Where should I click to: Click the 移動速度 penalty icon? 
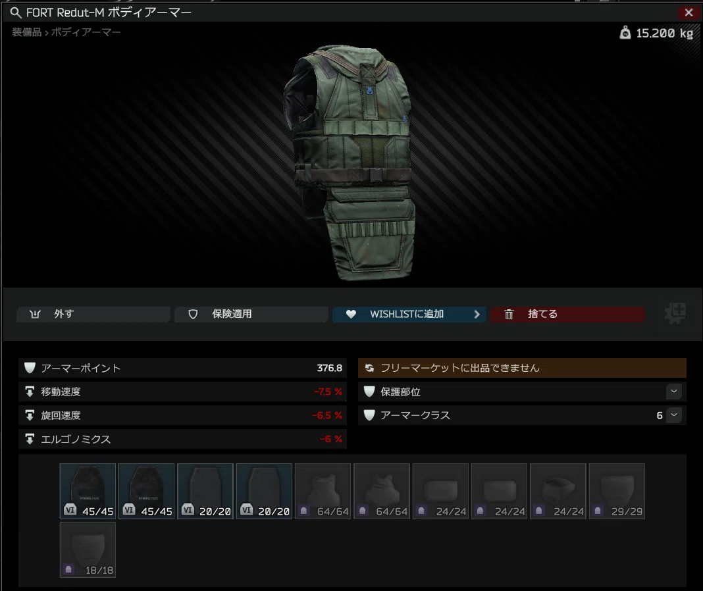pos(30,392)
